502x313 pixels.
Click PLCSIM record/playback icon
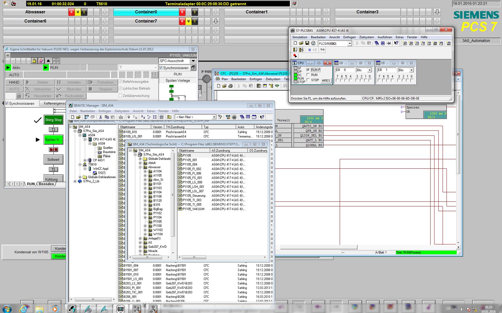(x=295, y=56)
